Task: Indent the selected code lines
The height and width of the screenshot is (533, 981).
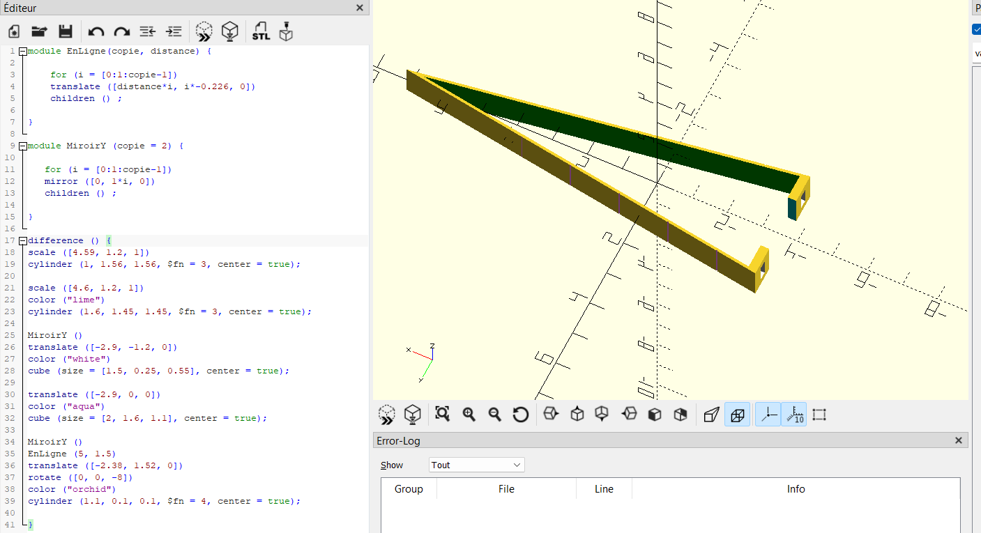Action: [x=174, y=31]
